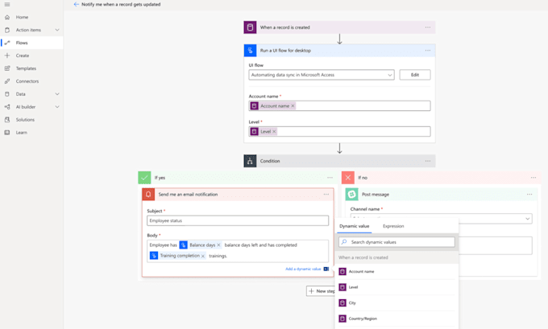
Task: Select Templates in the sidebar
Action: coord(26,68)
